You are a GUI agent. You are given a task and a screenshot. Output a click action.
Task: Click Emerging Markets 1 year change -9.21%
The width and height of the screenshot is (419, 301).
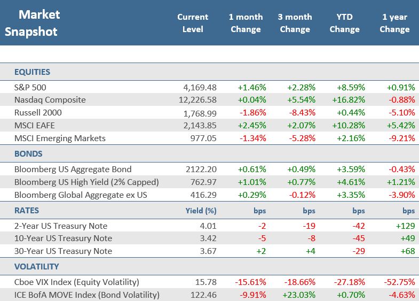pos(401,138)
